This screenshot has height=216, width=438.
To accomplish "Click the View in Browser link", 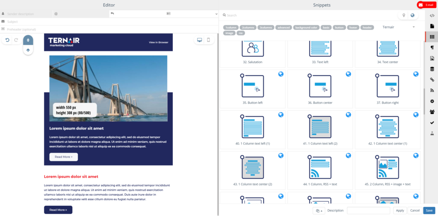I will click(x=159, y=42).
